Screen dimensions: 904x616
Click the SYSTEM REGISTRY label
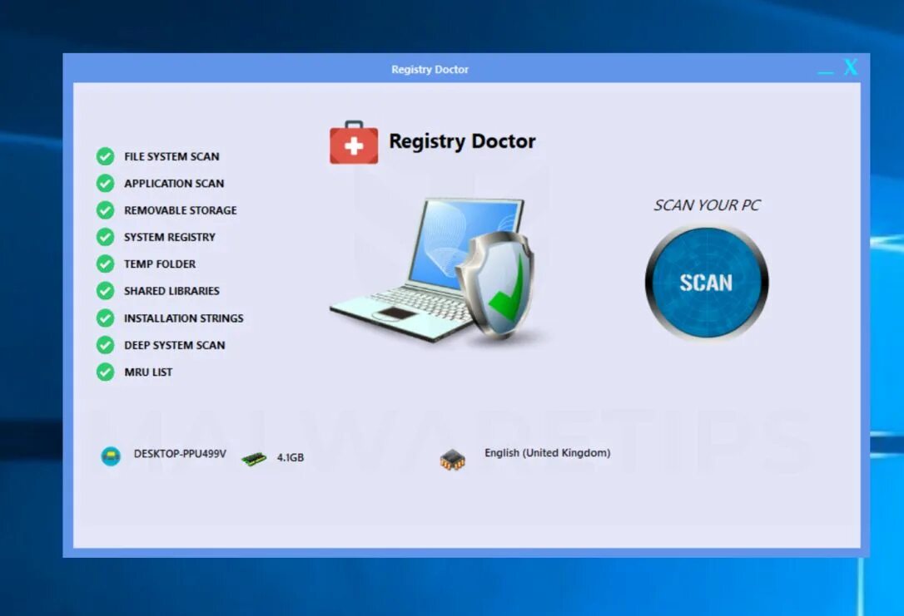[170, 237]
